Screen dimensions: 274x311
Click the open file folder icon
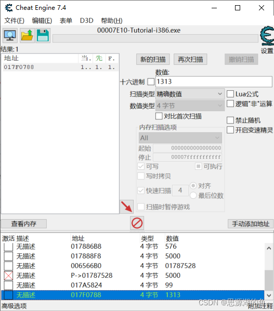(27, 35)
